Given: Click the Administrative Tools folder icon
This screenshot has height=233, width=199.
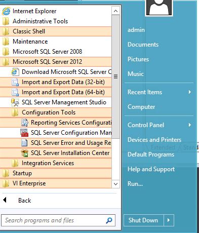Looking at the screenshot, I should pos(6,21).
